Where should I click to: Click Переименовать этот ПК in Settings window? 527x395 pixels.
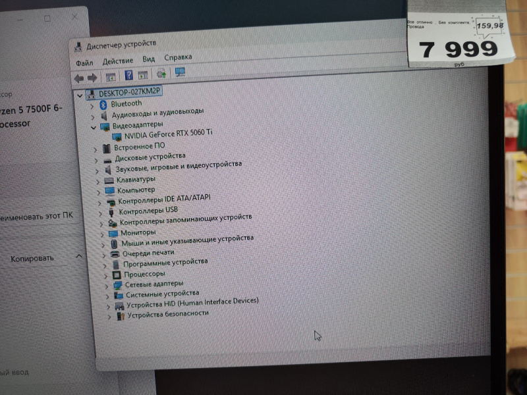(x=36, y=217)
